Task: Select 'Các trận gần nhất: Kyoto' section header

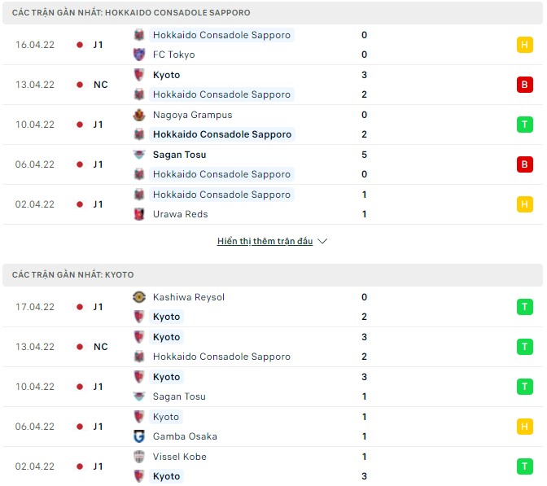Action: click(73, 275)
